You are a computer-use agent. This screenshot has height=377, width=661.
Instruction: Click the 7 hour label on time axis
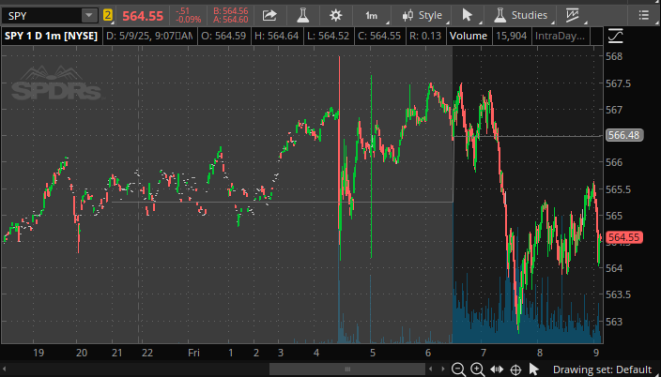[x=484, y=353]
